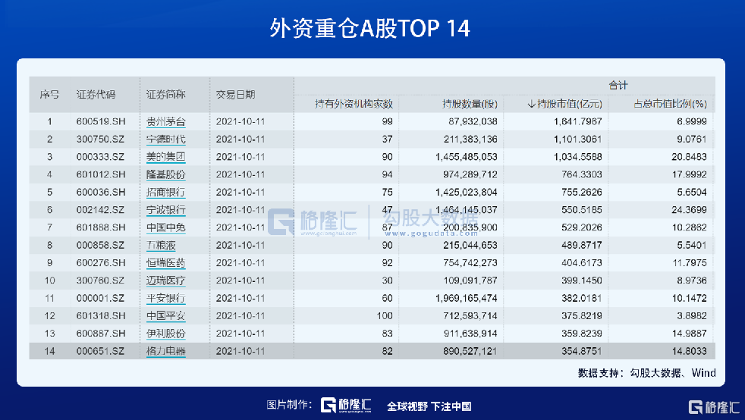
Task: Click the 迈瑞医疗 stock link
Action: pyautogui.click(x=165, y=281)
